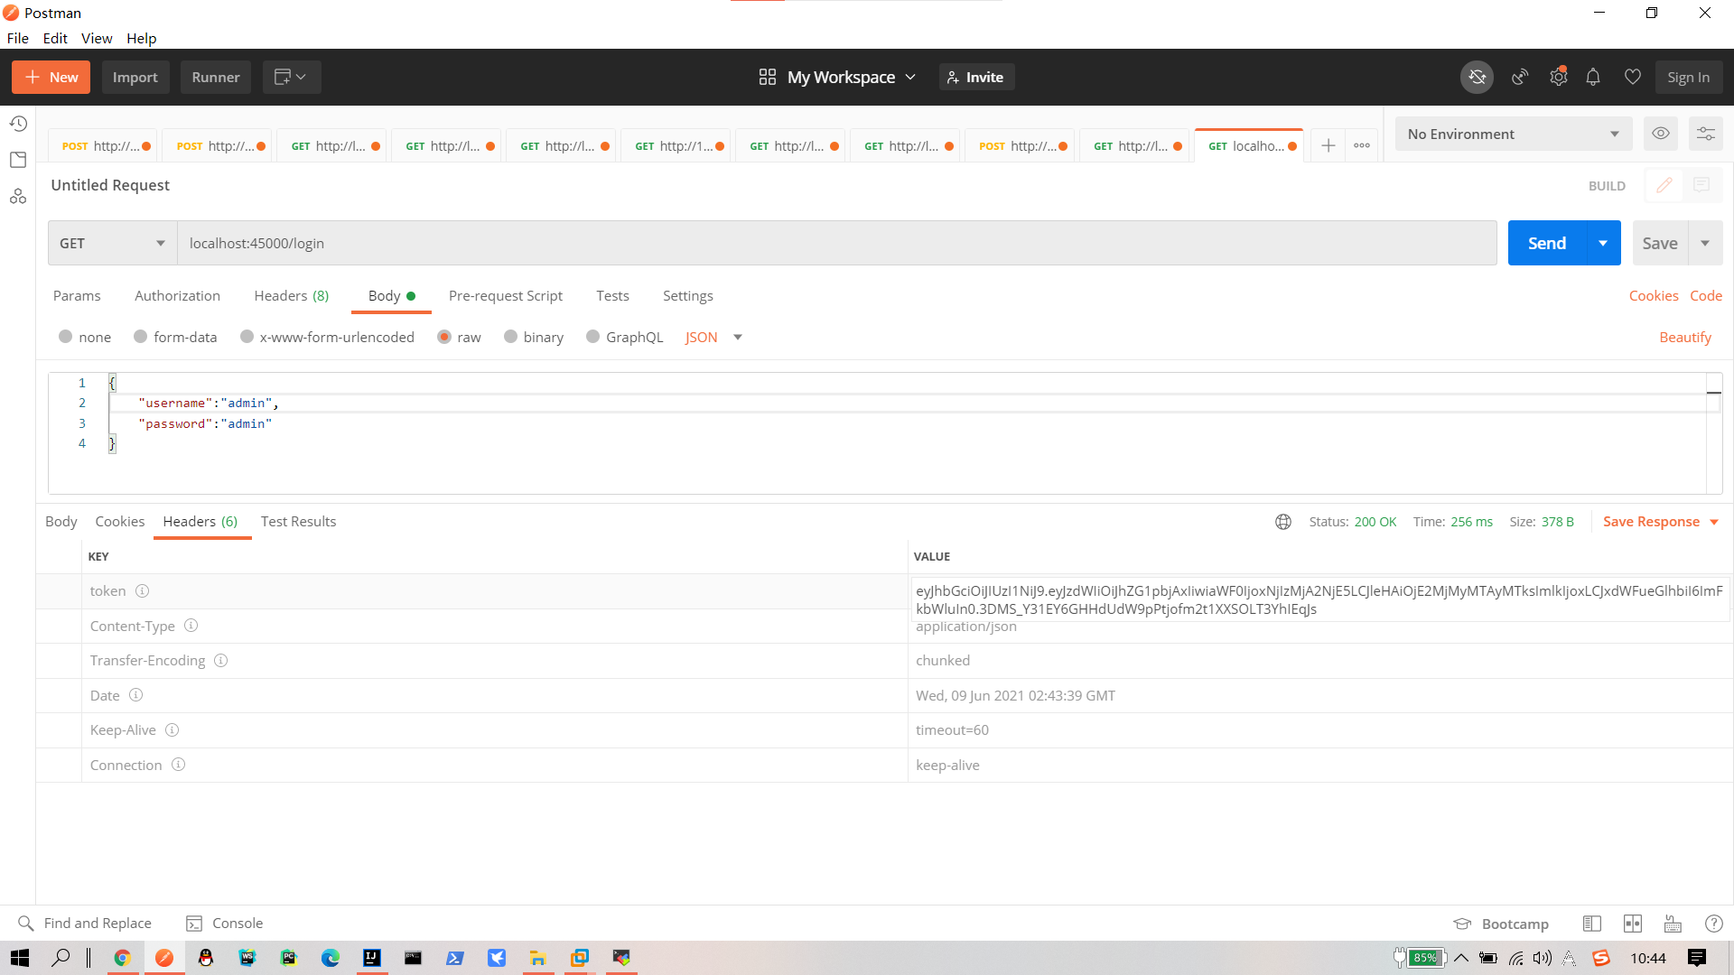Image resolution: width=1734 pixels, height=975 pixels.
Task: Open the response Test Results tab
Action: click(x=298, y=522)
